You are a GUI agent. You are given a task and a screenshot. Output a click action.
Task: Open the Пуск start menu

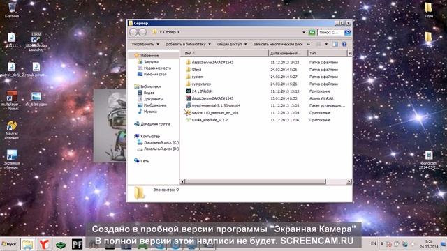coord(9,244)
